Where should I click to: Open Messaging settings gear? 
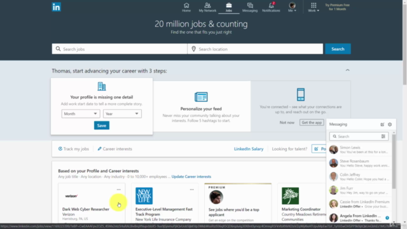coord(390,125)
